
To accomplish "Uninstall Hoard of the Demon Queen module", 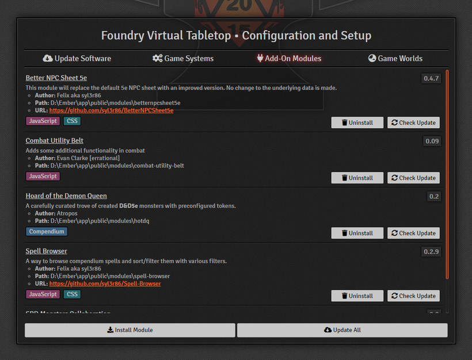I will (357, 233).
